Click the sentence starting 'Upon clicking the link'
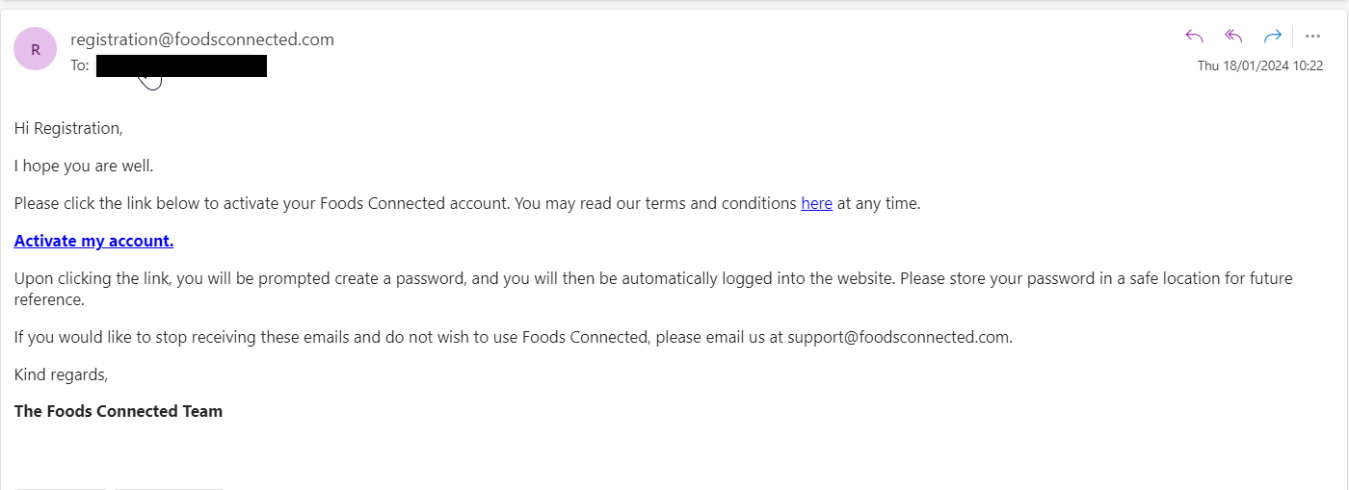This screenshot has width=1349, height=490. (x=385, y=279)
